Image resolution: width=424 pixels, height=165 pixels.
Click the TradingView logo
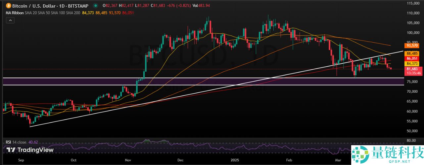point(30,150)
